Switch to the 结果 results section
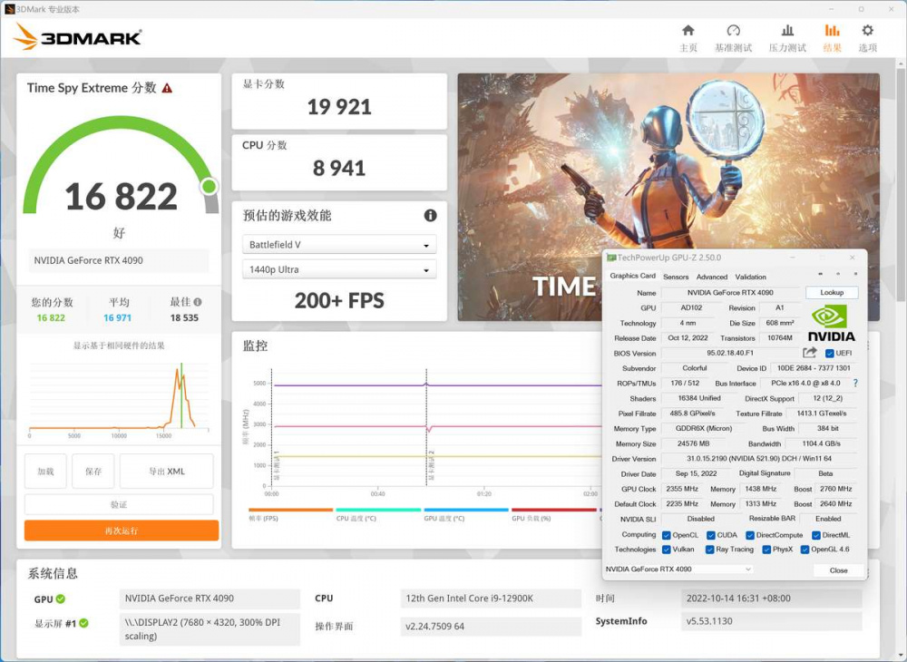Image resolution: width=907 pixels, height=662 pixels. point(832,38)
